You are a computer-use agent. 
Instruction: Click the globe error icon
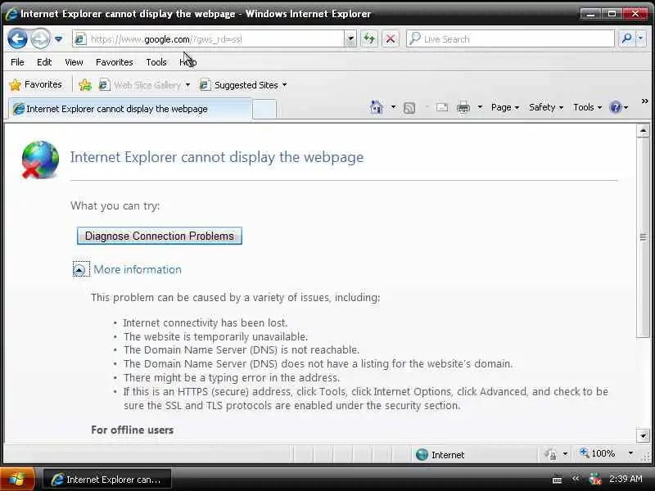point(39,160)
